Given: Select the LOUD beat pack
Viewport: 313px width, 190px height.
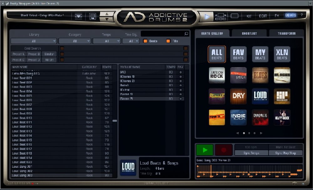Looking at the screenshot, I should coord(260,96).
